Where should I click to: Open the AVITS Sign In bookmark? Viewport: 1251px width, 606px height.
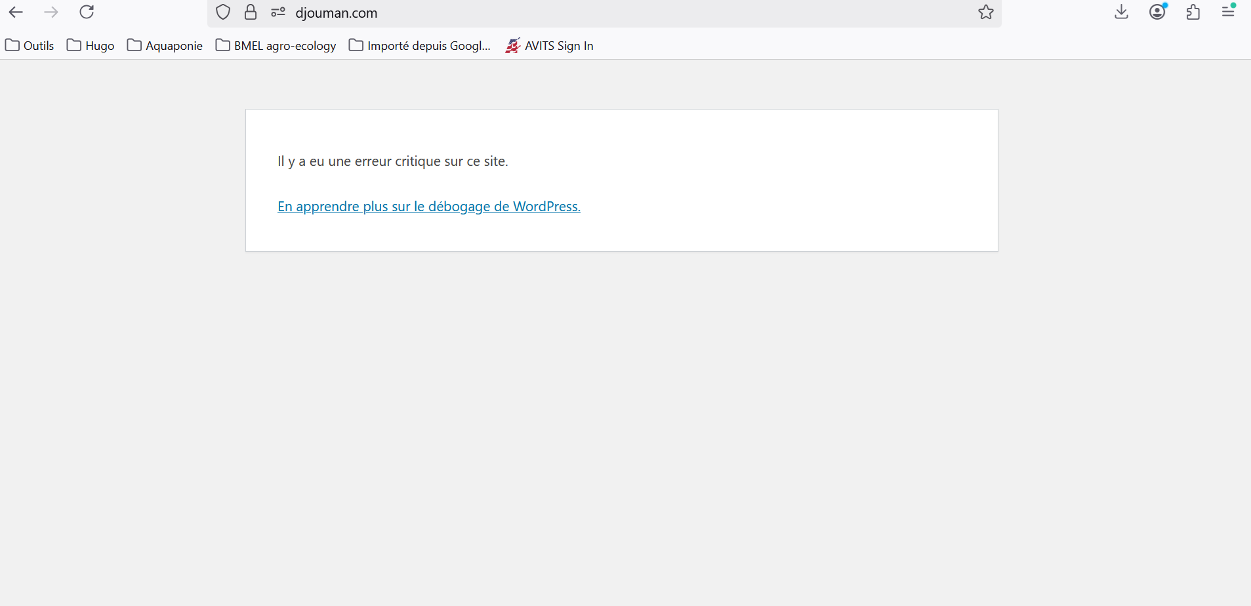point(549,45)
